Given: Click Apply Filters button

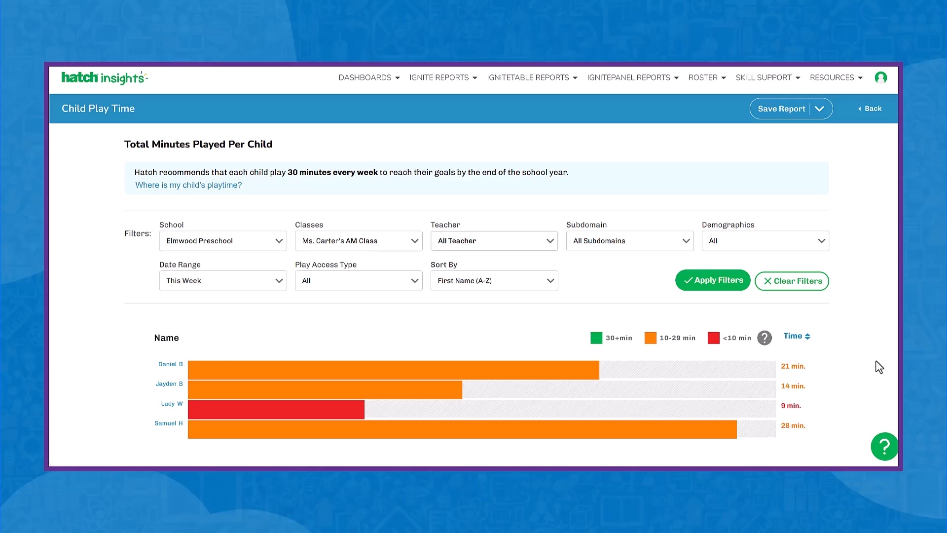Looking at the screenshot, I should 713,280.
